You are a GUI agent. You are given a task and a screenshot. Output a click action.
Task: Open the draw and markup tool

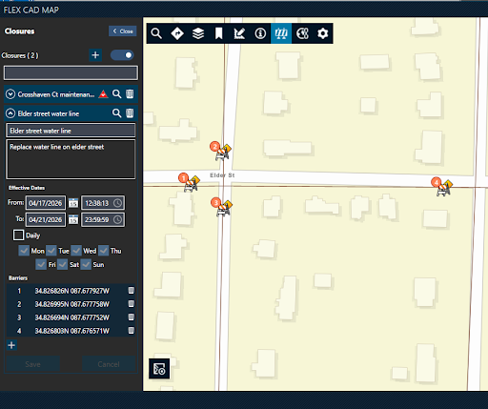(x=239, y=33)
